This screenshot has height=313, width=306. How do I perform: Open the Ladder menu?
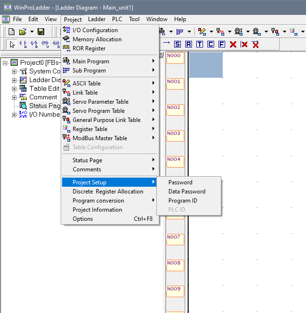(97, 19)
